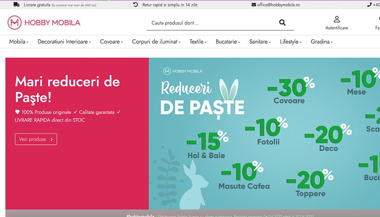The image size is (380, 217).
Task: Click the #hobbymobila hashtag text
Action: [140, 215]
